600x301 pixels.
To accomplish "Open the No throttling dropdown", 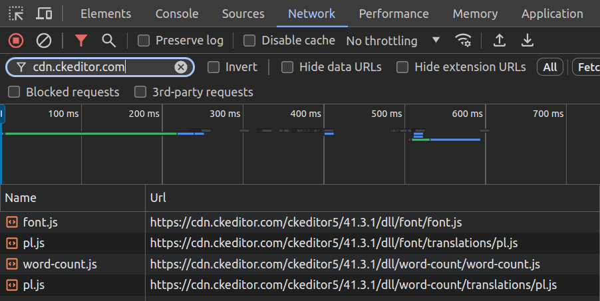I will pyautogui.click(x=393, y=41).
